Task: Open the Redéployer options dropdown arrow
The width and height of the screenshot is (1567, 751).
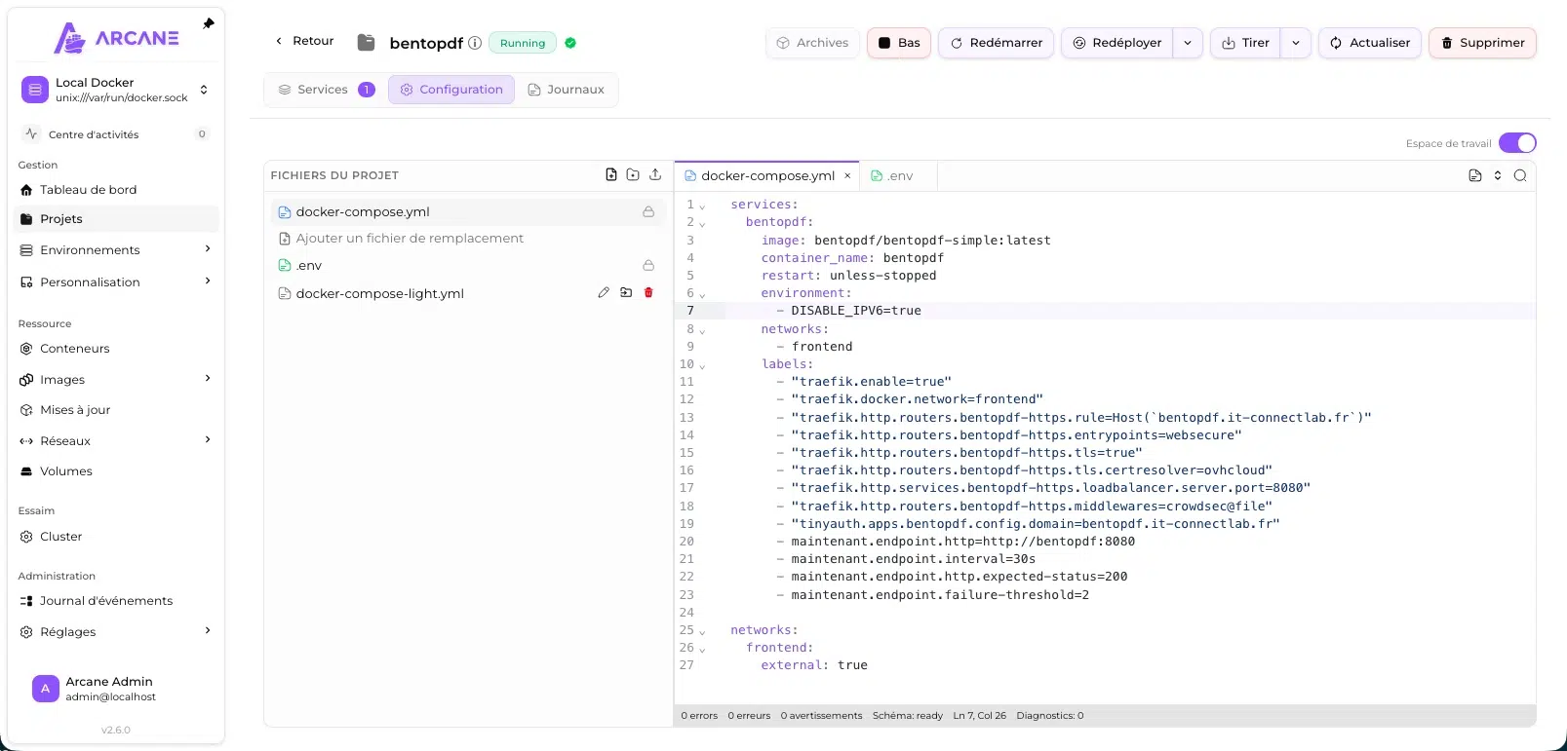Action: point(1187,43)
